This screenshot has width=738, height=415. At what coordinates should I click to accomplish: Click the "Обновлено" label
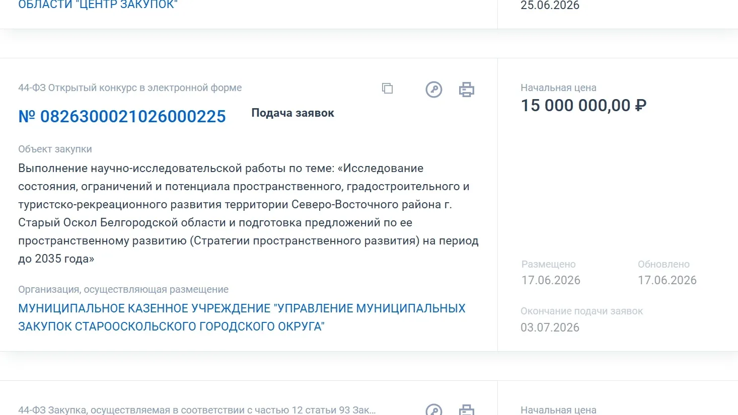coord(663,264)
